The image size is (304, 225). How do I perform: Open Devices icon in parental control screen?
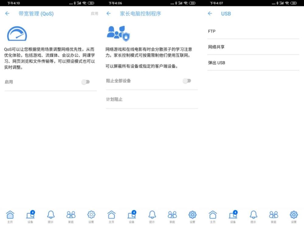click(132, 217)
